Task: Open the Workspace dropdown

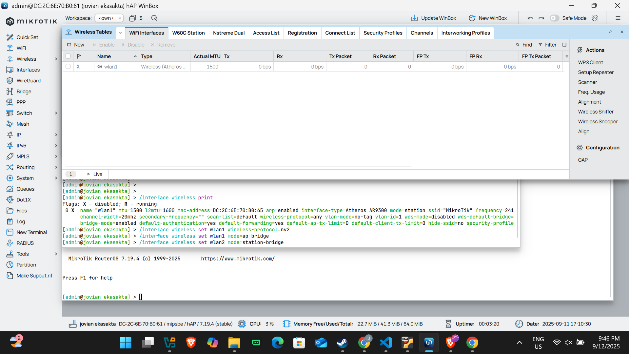Action: 109,18
